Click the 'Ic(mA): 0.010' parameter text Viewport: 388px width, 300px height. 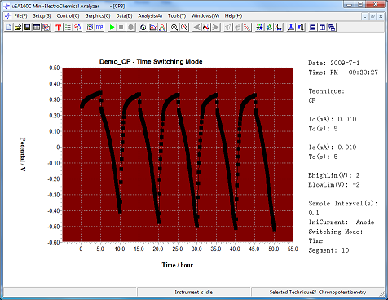click(333, 119)
